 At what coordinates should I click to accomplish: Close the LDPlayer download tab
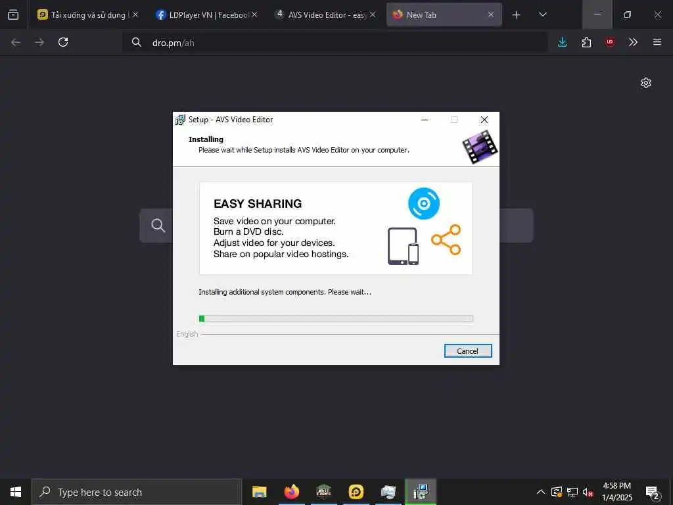[x=135, y=14]
